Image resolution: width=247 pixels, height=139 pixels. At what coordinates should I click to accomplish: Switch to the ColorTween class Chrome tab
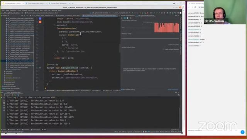coord(36,3)
